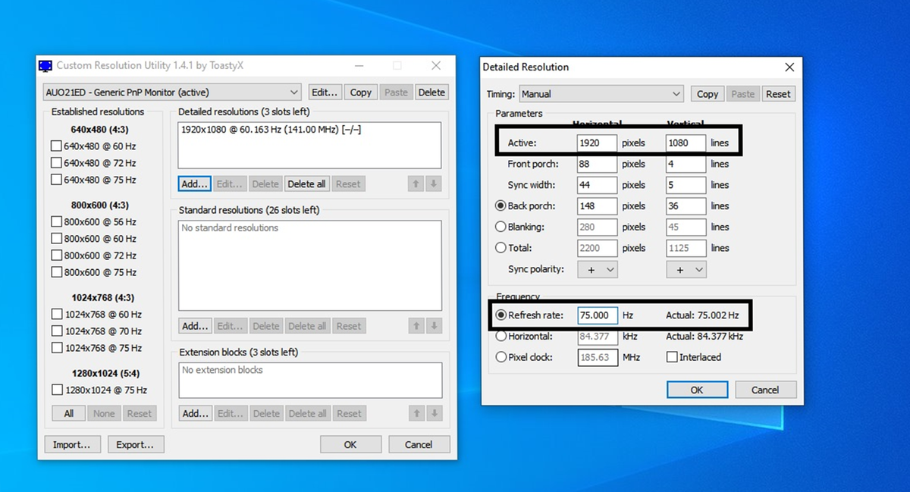The image size is (910, 492).
Task: Select the Refresh rate radio button
Action: 500,315
